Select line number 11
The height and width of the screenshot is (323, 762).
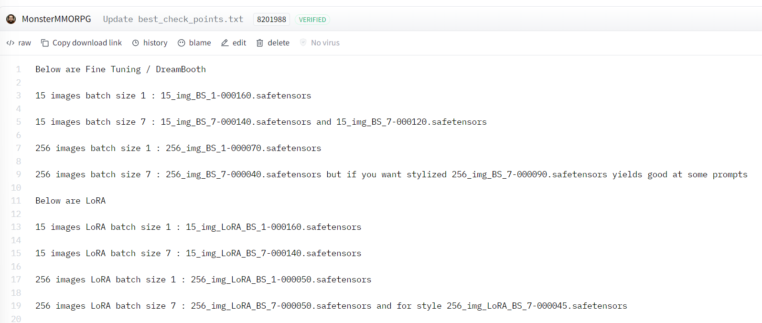point(16,201)
